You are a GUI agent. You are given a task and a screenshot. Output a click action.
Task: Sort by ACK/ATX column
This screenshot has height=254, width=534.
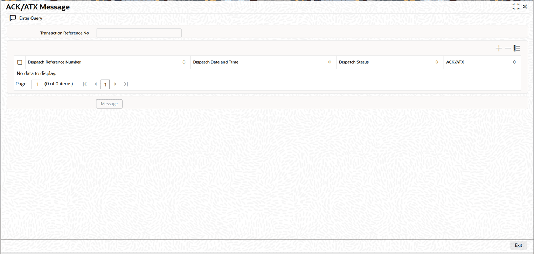point(514,62)
